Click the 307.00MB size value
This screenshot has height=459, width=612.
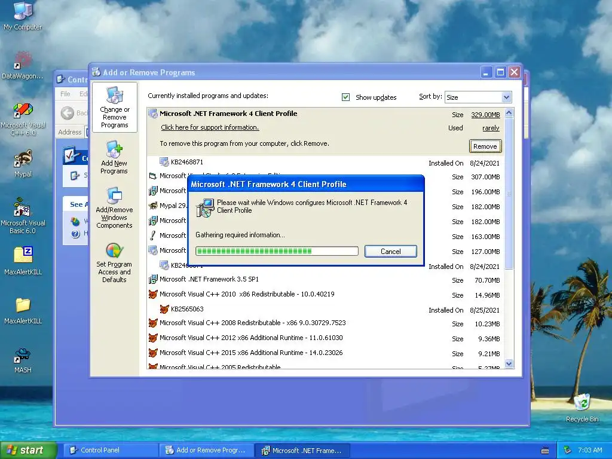tap(485, 177)
